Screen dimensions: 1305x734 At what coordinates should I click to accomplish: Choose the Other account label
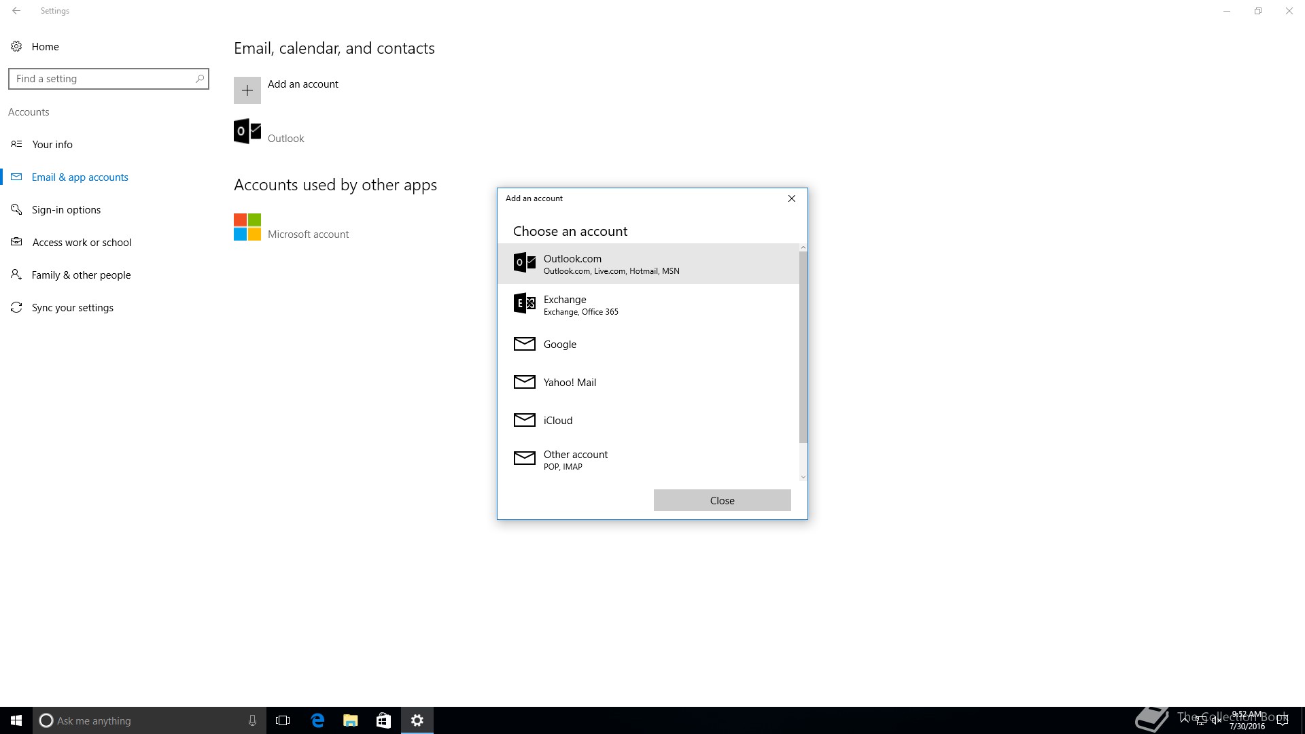pos(576,454)
